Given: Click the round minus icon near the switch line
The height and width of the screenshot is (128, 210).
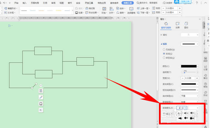Looking at the screenshot, I should (41, 86).
